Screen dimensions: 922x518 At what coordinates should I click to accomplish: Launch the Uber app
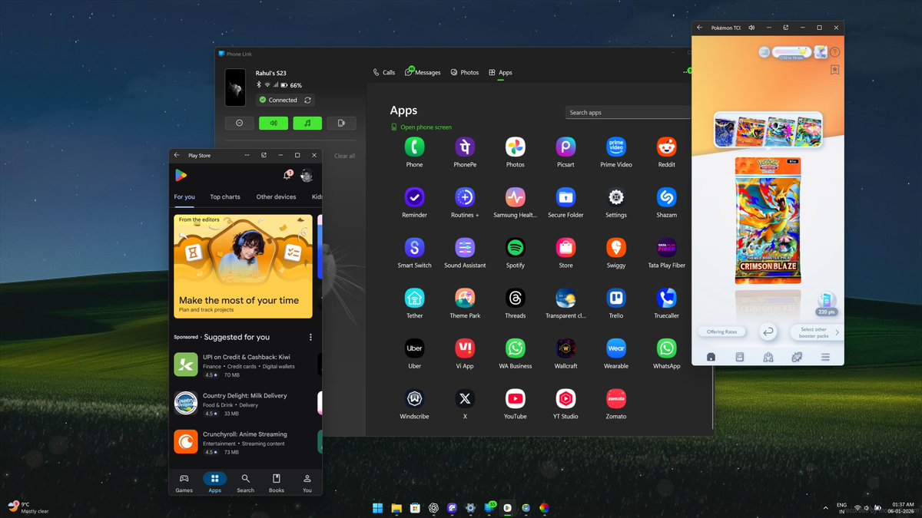(414, 348)
